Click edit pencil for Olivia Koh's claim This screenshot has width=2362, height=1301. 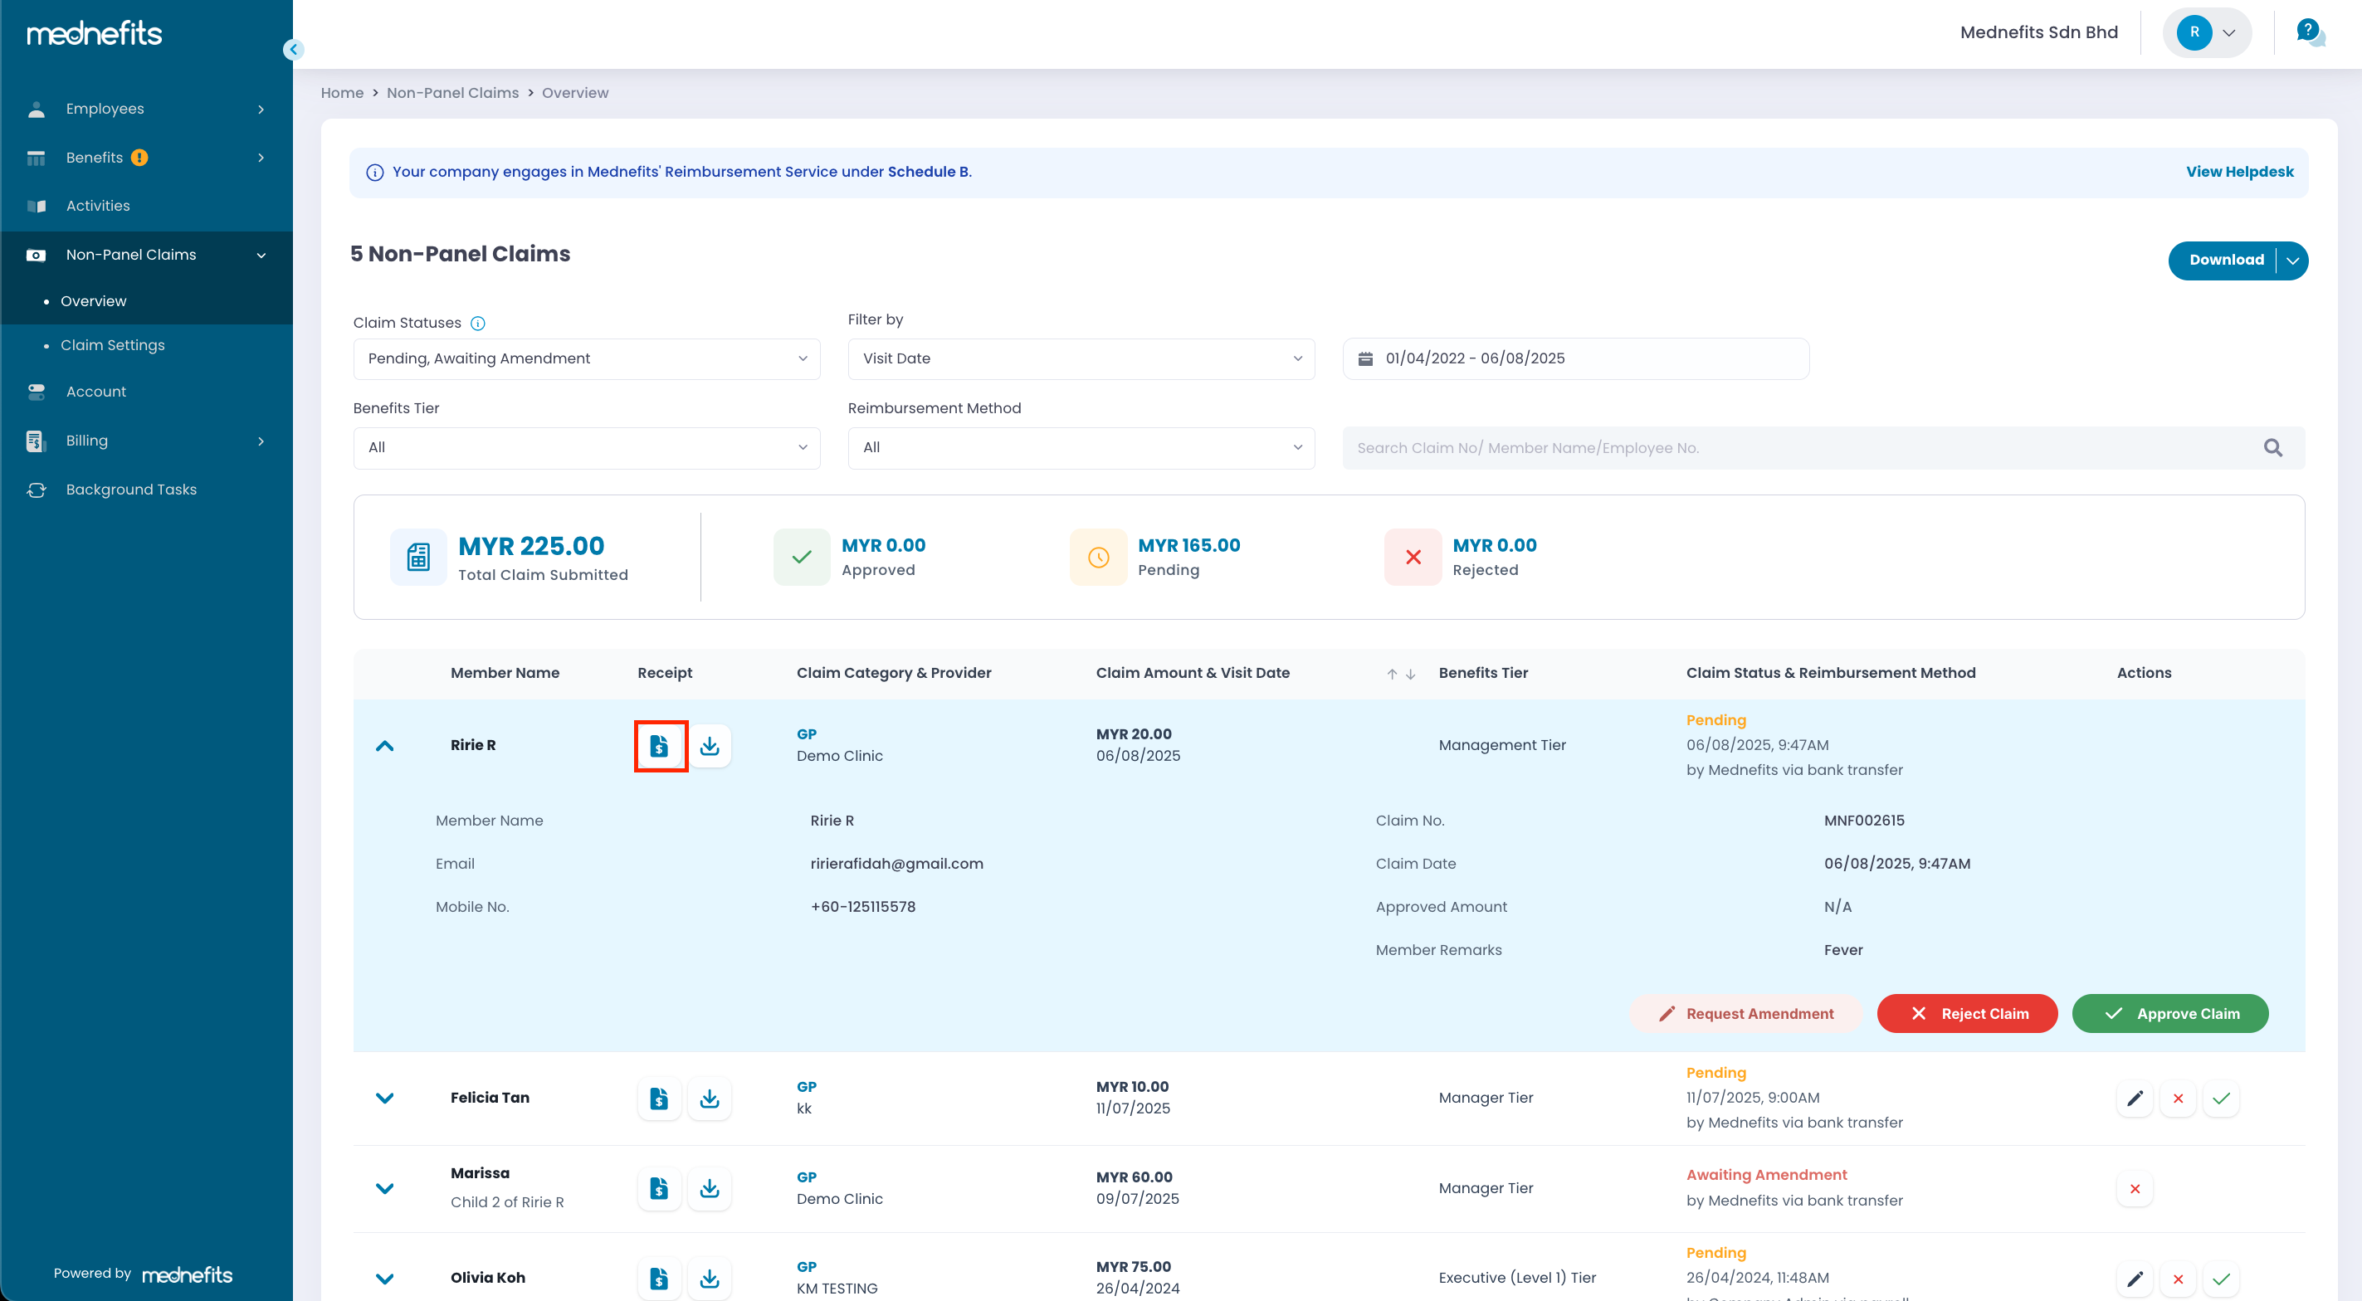pyautogui.click(x=2135, y=1278)
